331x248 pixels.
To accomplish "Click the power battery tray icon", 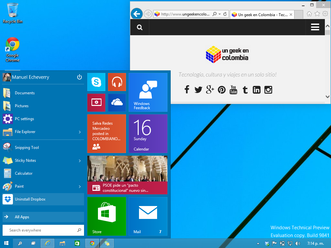I will [x=282, y=243].
